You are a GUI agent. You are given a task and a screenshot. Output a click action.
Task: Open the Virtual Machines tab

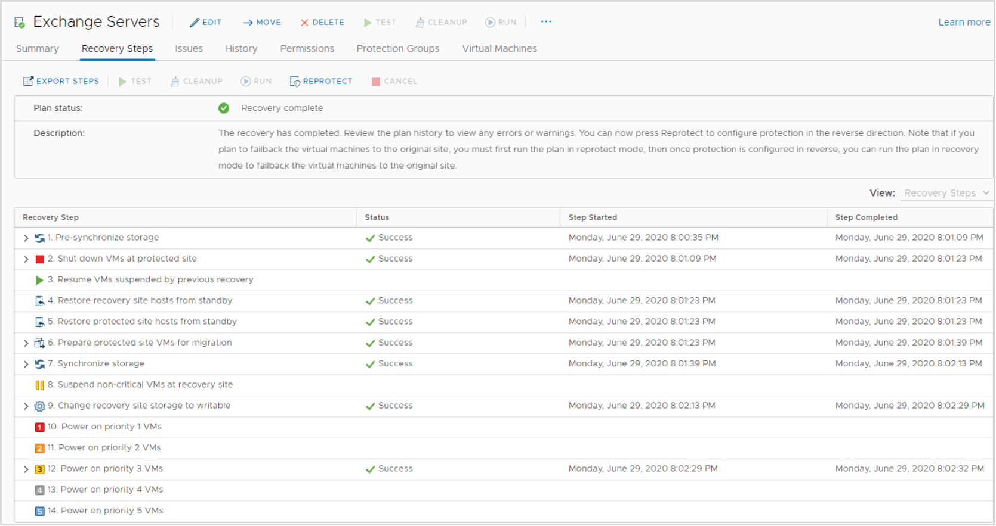[499, 49]
